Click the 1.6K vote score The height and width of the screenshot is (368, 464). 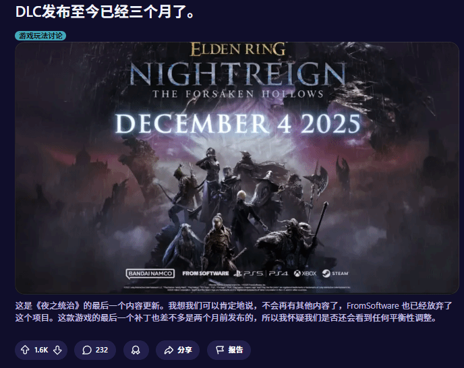click(x=41, y=350)
